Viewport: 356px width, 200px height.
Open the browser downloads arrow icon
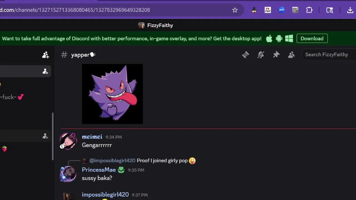tap(350, 10)
